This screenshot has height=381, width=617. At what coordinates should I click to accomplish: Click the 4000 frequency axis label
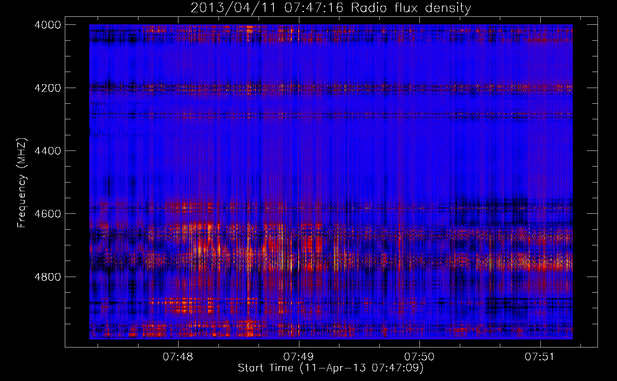coord(48,25)
